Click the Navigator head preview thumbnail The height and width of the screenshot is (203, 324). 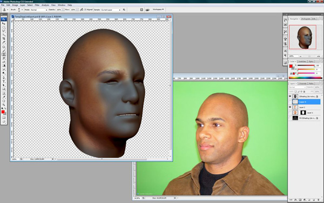(302, 37)
